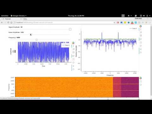Screen dimensions: 152x114
Task: Toggle Data 0 legend entry in frequency plot
Action: click(133, 28)
